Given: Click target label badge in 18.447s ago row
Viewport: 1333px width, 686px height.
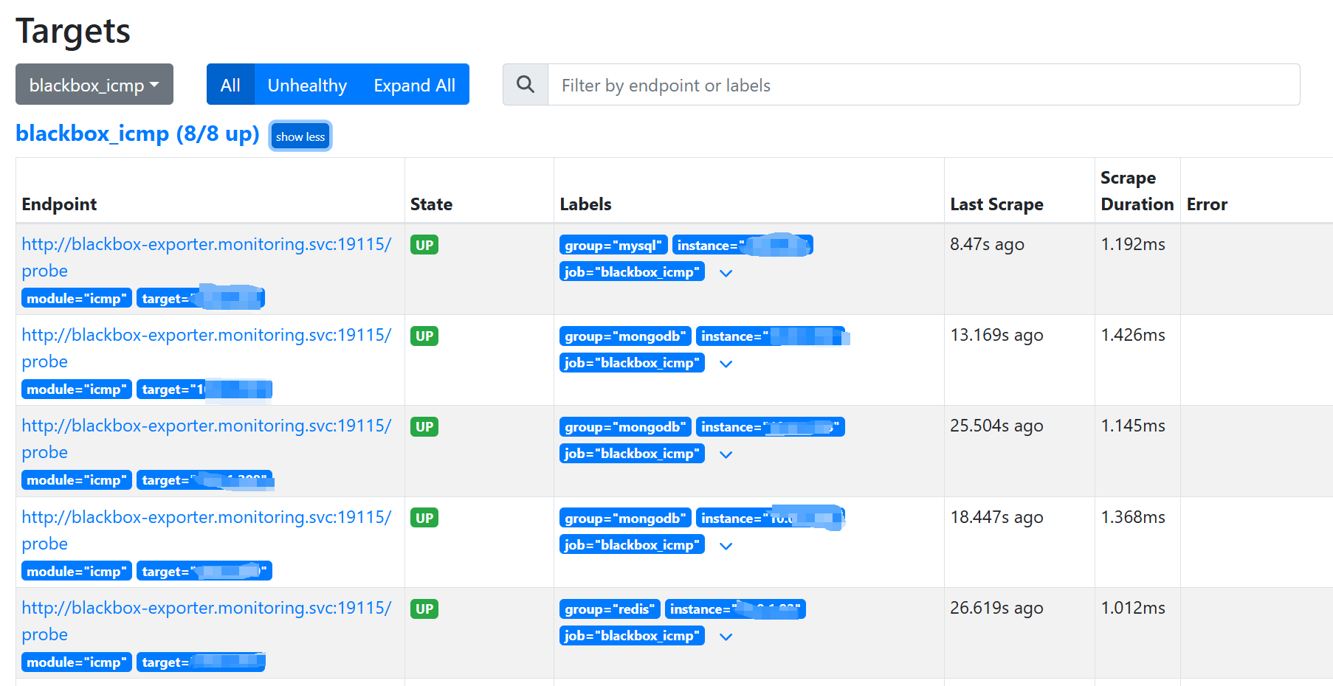Looking at the screenshot, I should [204, 571].
